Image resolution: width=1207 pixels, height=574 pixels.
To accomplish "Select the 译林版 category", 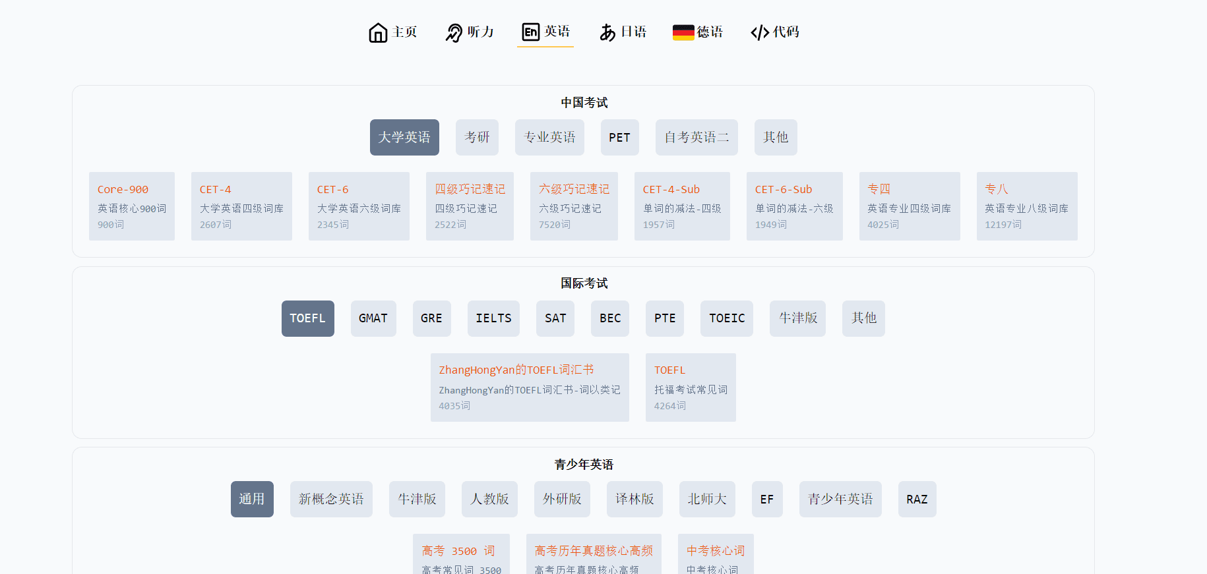I will 634,499.
